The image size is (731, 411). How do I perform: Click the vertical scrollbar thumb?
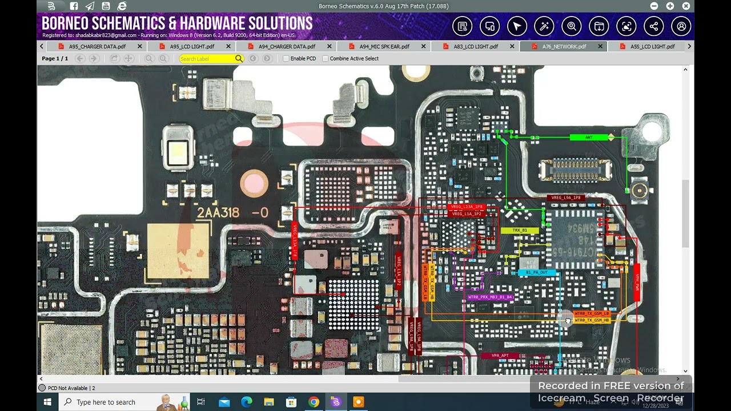(686, 213)
